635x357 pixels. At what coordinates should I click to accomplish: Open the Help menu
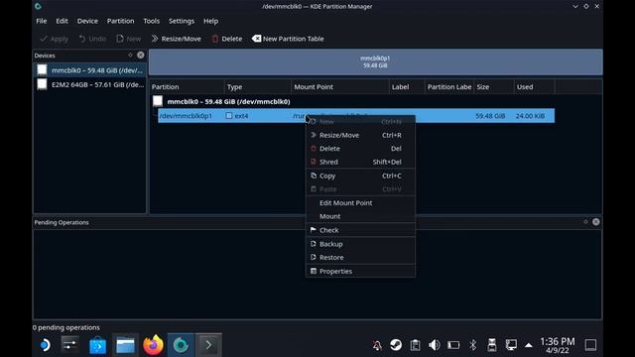(x=210, y=21)
